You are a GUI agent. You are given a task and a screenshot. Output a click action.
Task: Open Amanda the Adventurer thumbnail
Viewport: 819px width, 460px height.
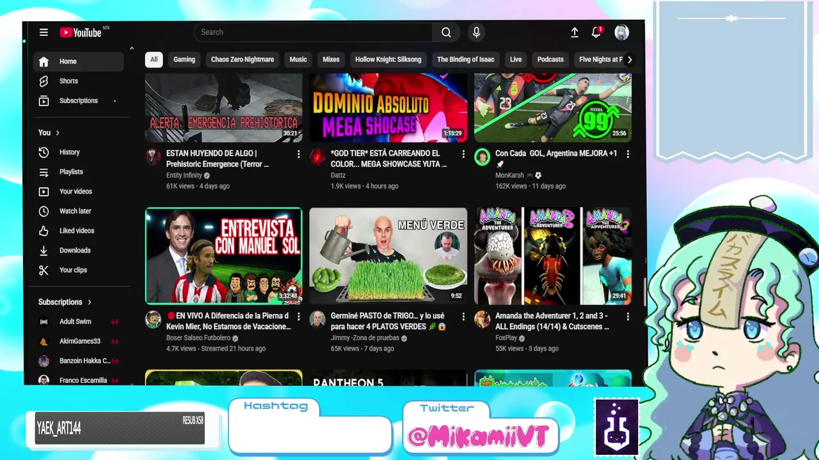pyautogui.click(x=553, y=256)
